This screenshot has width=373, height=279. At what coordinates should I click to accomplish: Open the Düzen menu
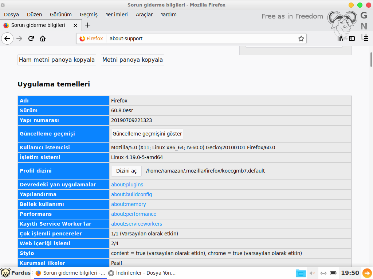pos(35,15)
